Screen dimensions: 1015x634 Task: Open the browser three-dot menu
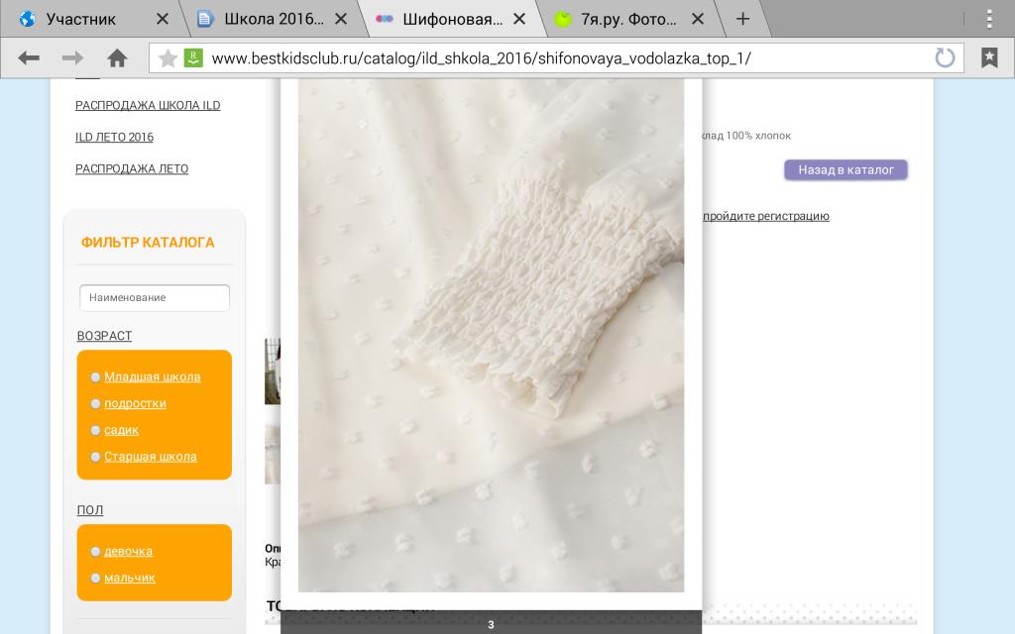coord(989,19)
